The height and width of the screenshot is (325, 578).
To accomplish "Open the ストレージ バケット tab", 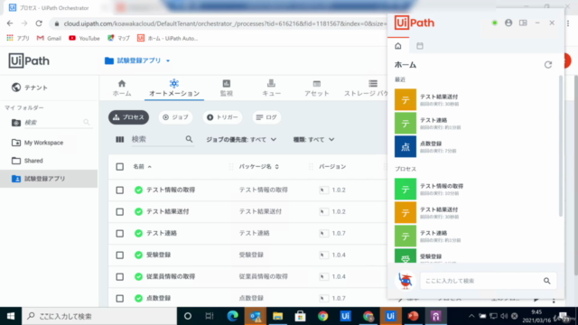I will point(366,88).
